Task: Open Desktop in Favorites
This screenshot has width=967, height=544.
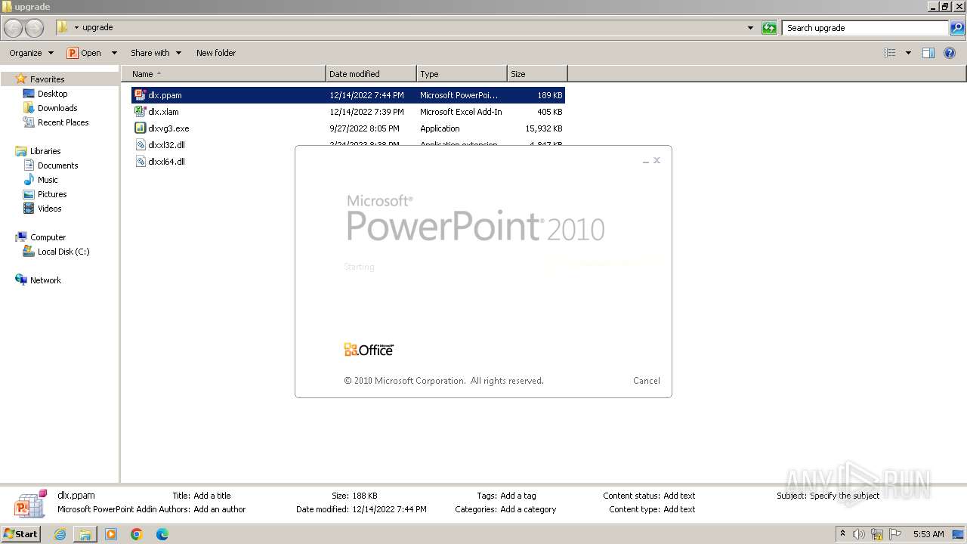Action: click(x=52, y=94)
